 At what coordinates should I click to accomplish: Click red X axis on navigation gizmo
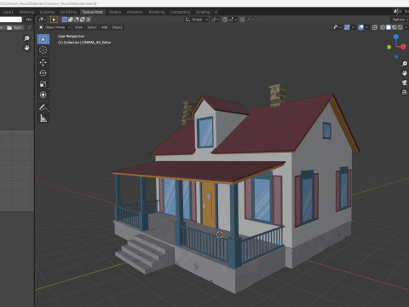403,47
